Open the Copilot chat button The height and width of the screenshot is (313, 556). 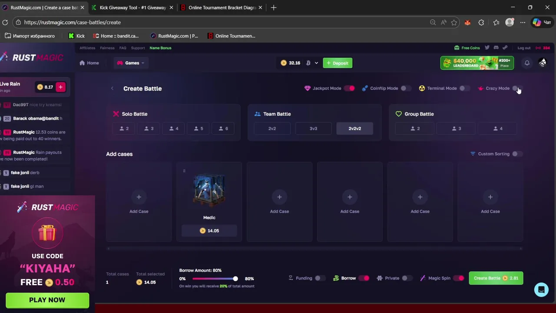point(543,22)
